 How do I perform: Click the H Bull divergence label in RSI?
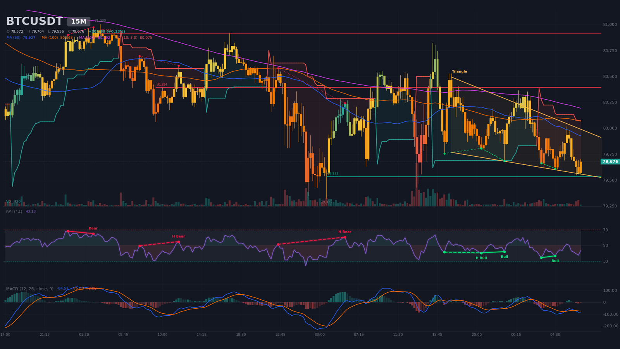481,258
